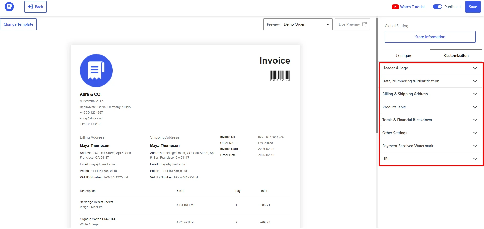Click the Invoice title on the preview

point(275,61)
